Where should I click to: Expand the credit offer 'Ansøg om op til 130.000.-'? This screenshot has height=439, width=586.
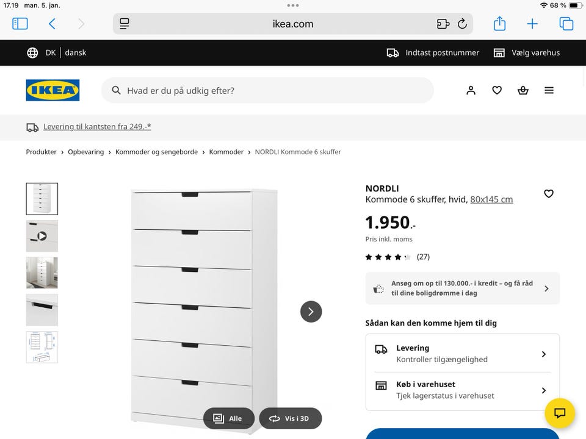462,288
